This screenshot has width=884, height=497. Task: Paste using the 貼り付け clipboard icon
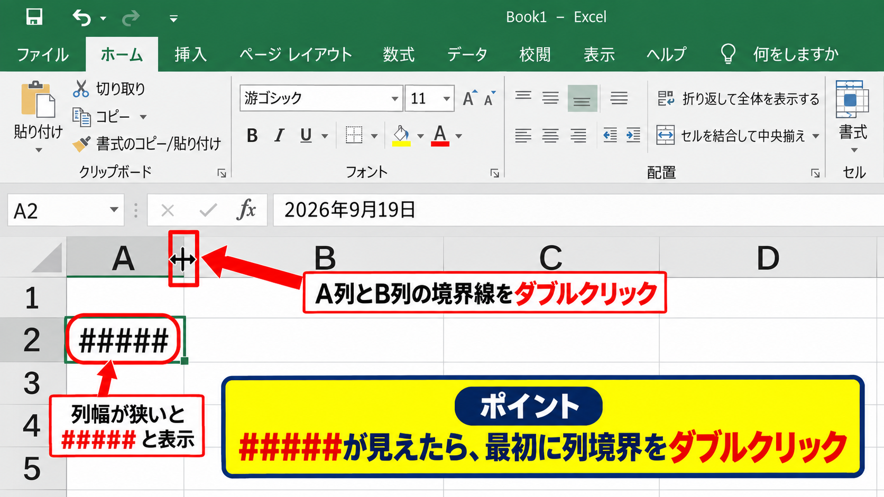(38, 100)
